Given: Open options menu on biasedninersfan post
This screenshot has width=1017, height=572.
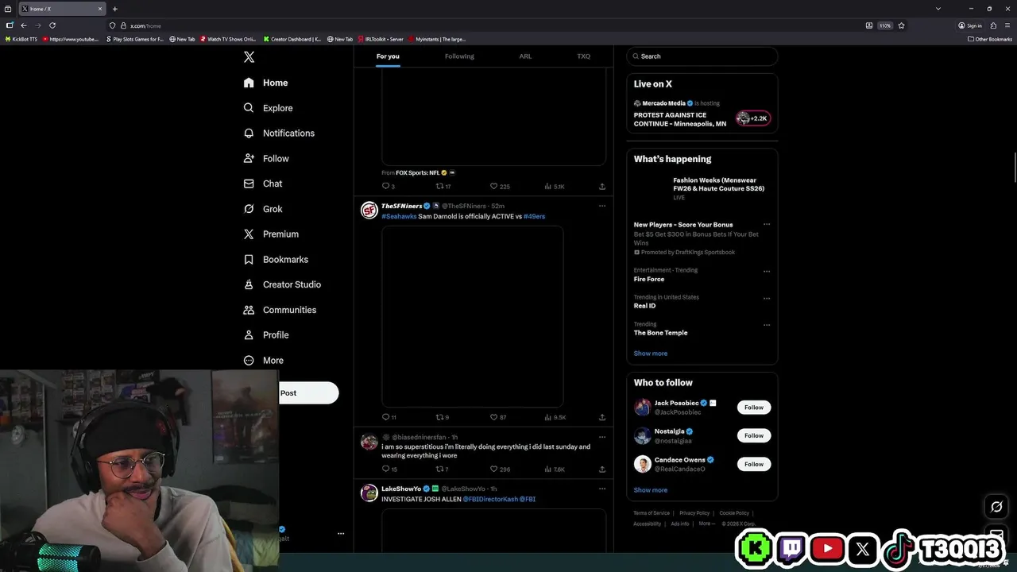Looking at the screenshot, I should click(601, 437).
